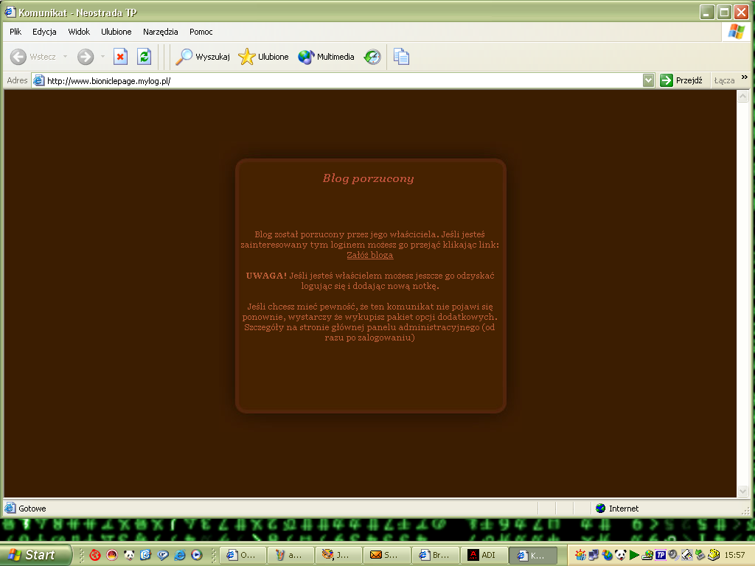The height and width of the screenshot is (566, 755).
Task: Click the forward navigation arrow
Action: click(x=86, y=57)
